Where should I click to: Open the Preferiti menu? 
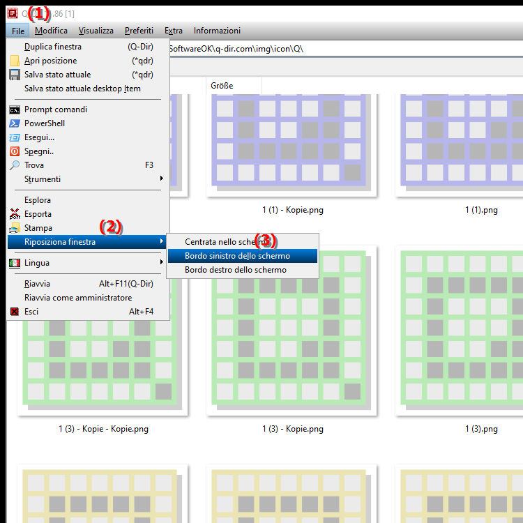click(139, 31)
